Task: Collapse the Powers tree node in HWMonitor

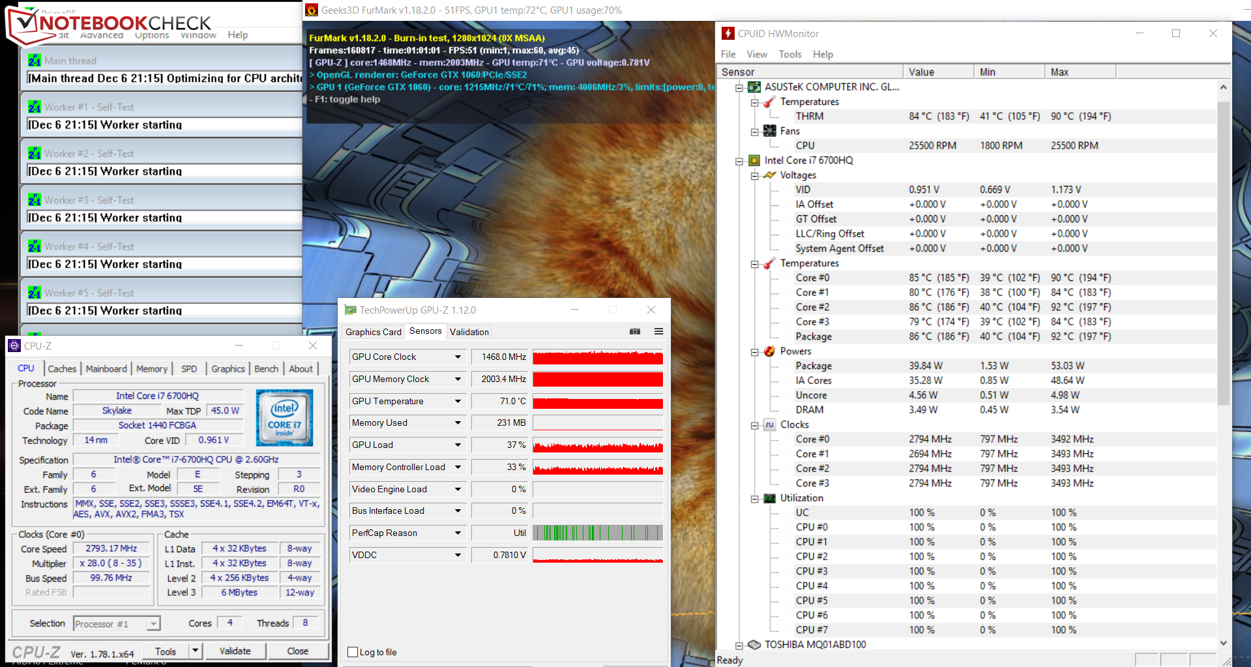Action: (x=755, y=352)
